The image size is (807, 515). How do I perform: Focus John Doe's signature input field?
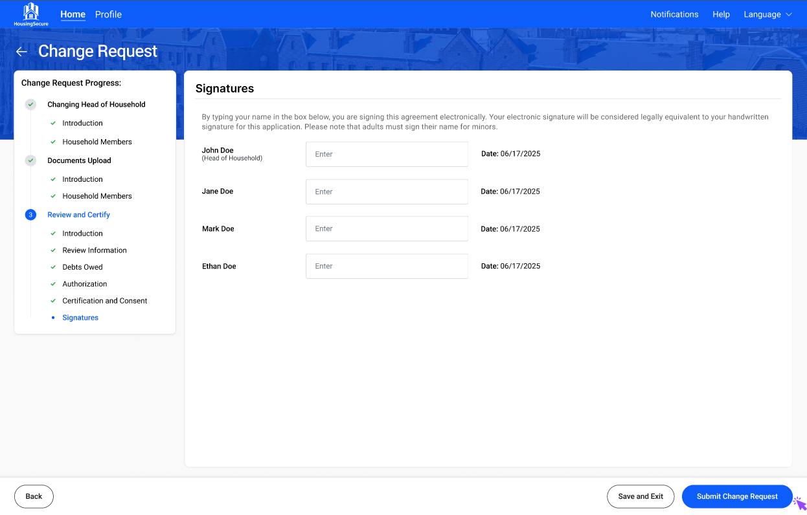point(387,155)
